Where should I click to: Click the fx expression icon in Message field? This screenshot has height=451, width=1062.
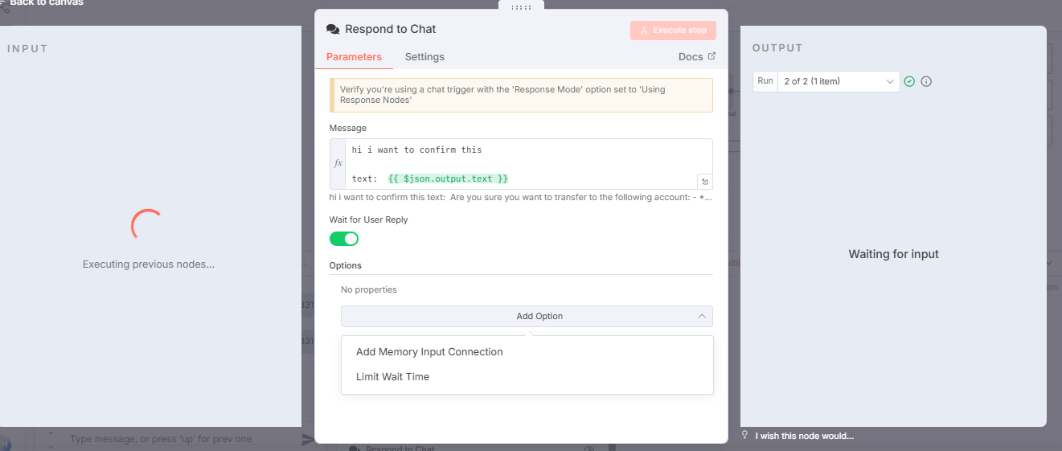click(338, 163)
